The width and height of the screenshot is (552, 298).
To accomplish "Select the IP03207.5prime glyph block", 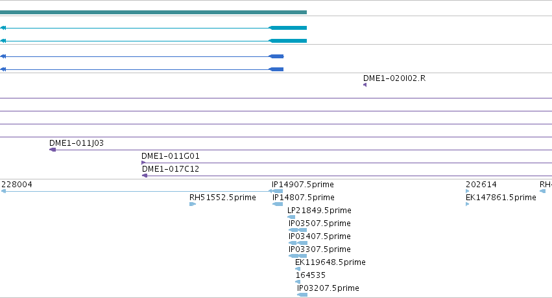I will tap(302, 295).
